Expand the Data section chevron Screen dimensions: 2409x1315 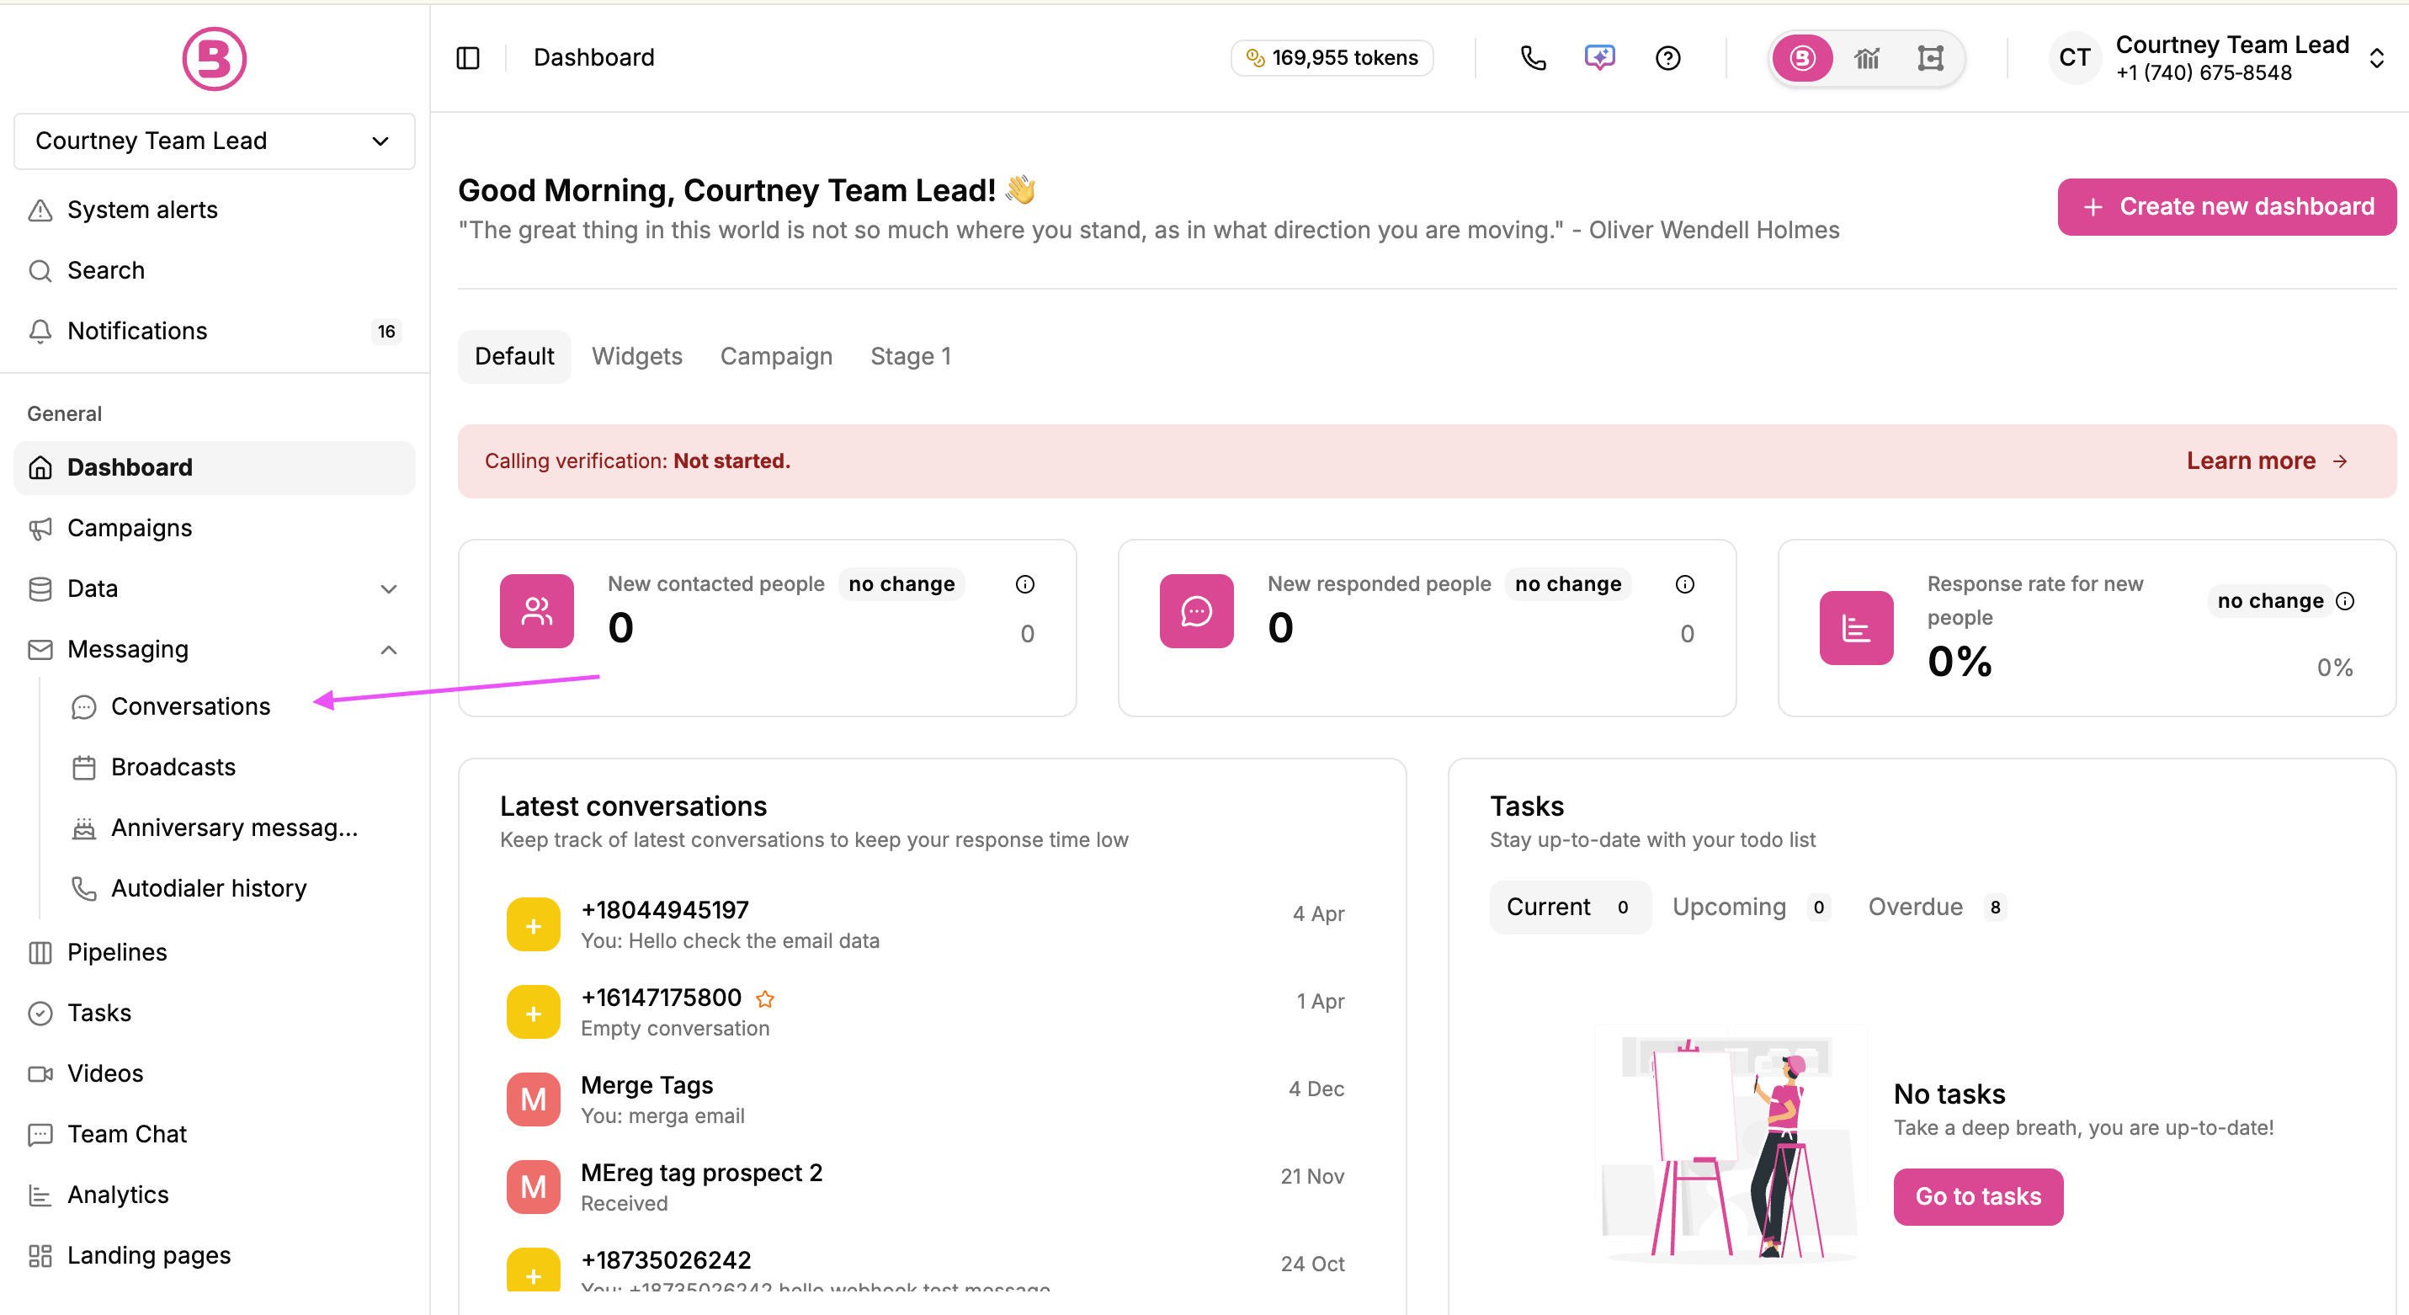point(389,589)
